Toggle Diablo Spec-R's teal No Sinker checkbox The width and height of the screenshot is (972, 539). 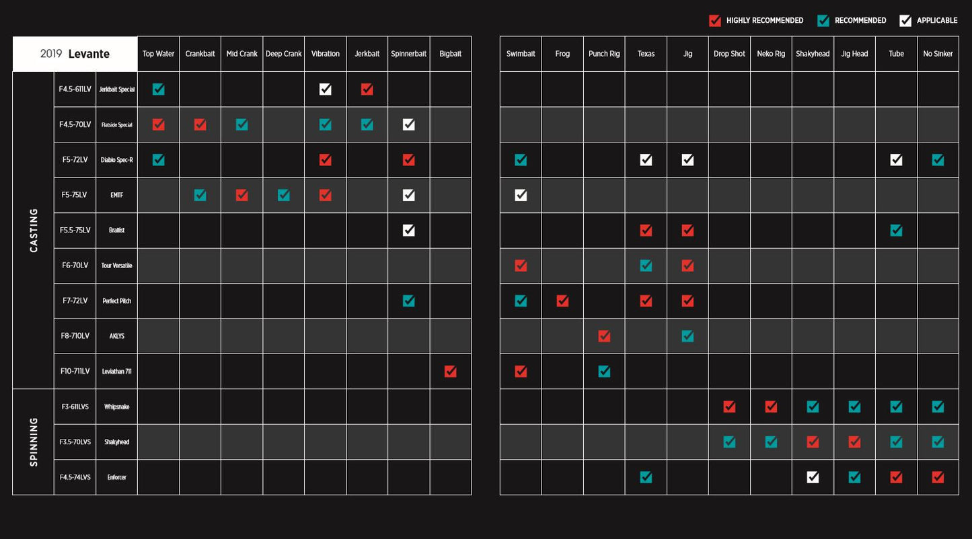tap(938, 160)
